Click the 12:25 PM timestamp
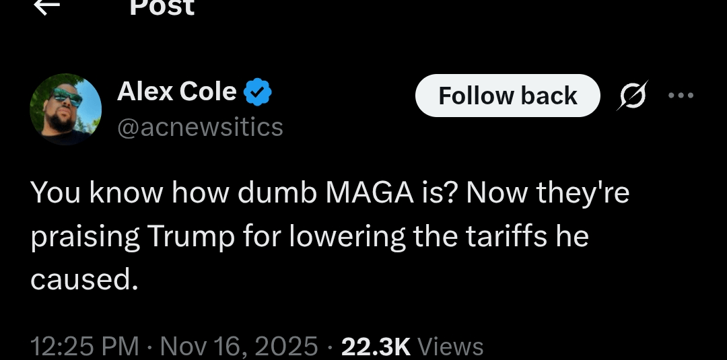This screenshot has width=727, height=360. pos(84,346)
